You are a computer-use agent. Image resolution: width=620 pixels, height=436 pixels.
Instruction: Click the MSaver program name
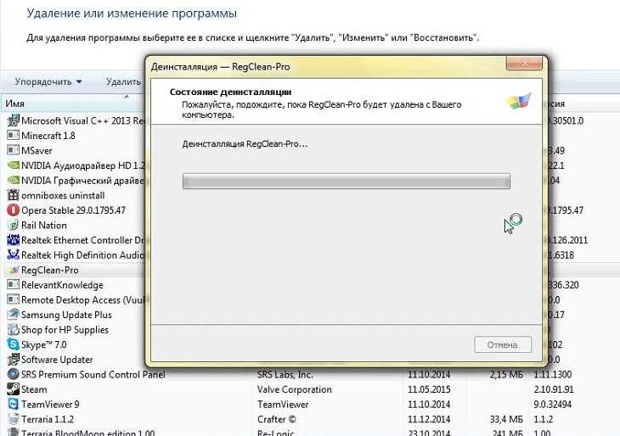[37, 150]
